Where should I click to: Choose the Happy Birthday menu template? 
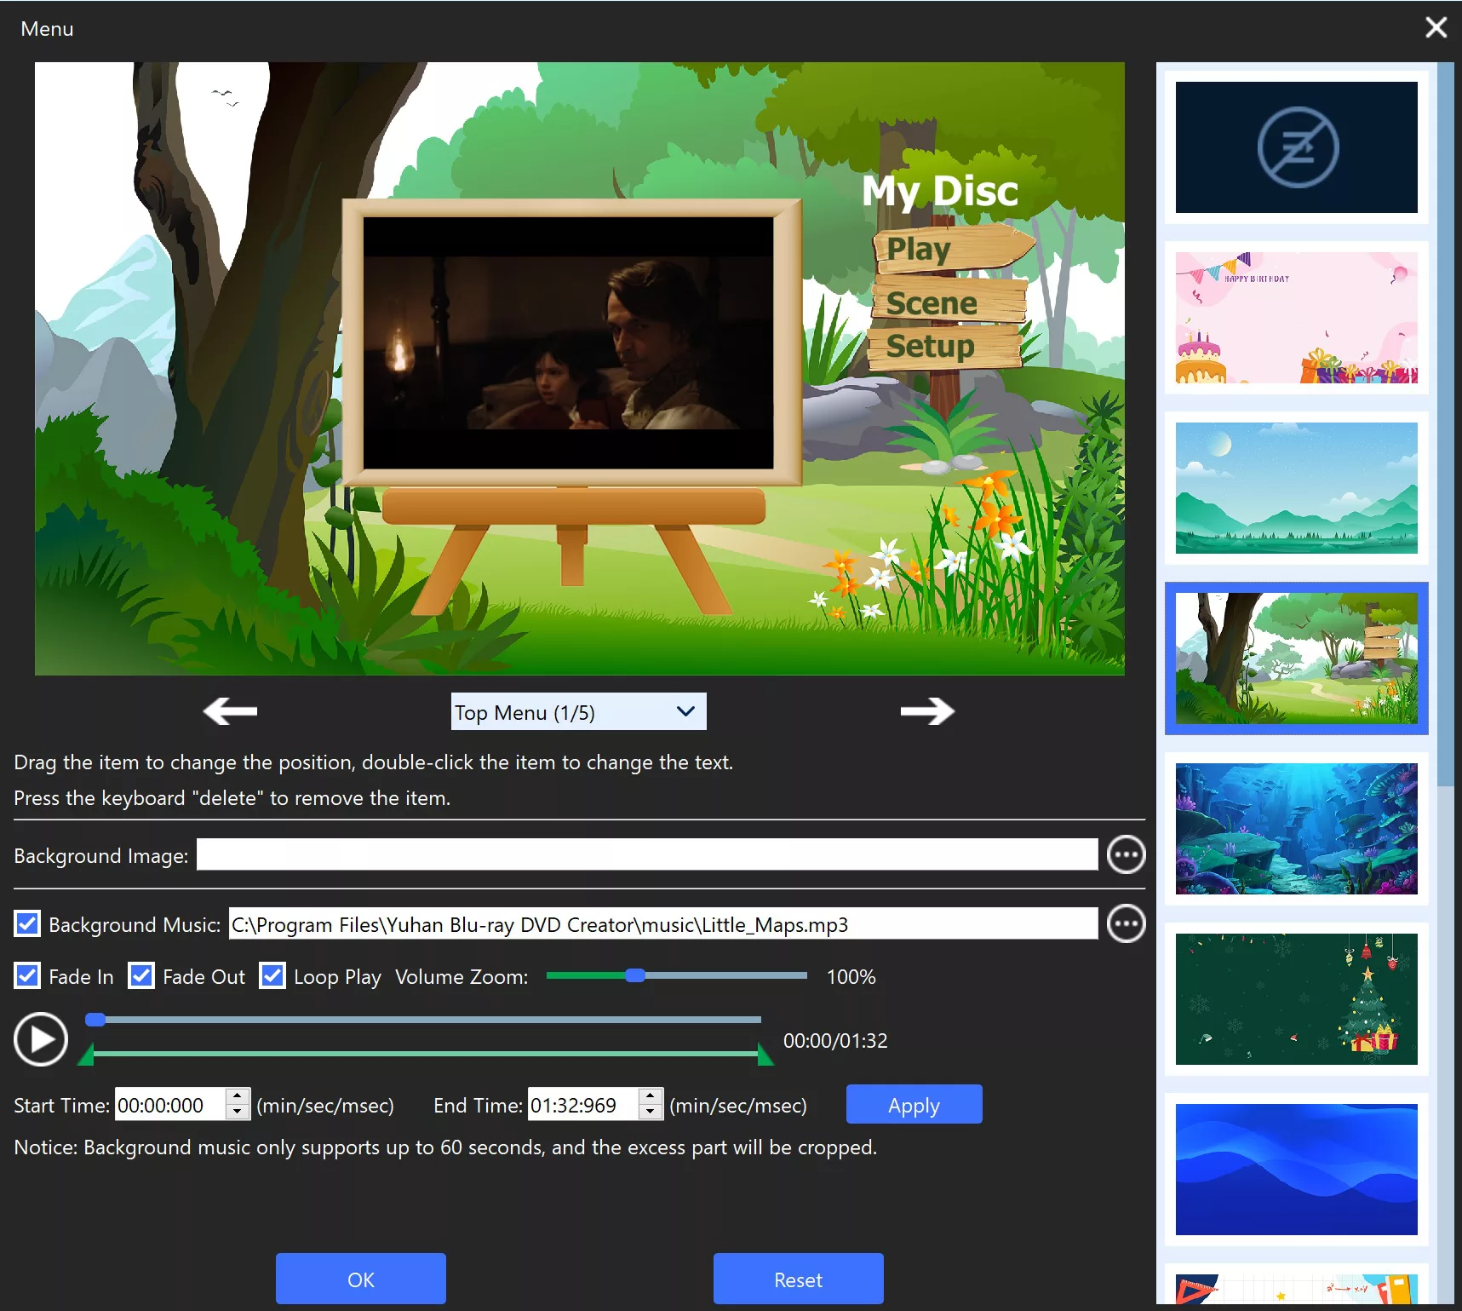(x=1296, y=318)
